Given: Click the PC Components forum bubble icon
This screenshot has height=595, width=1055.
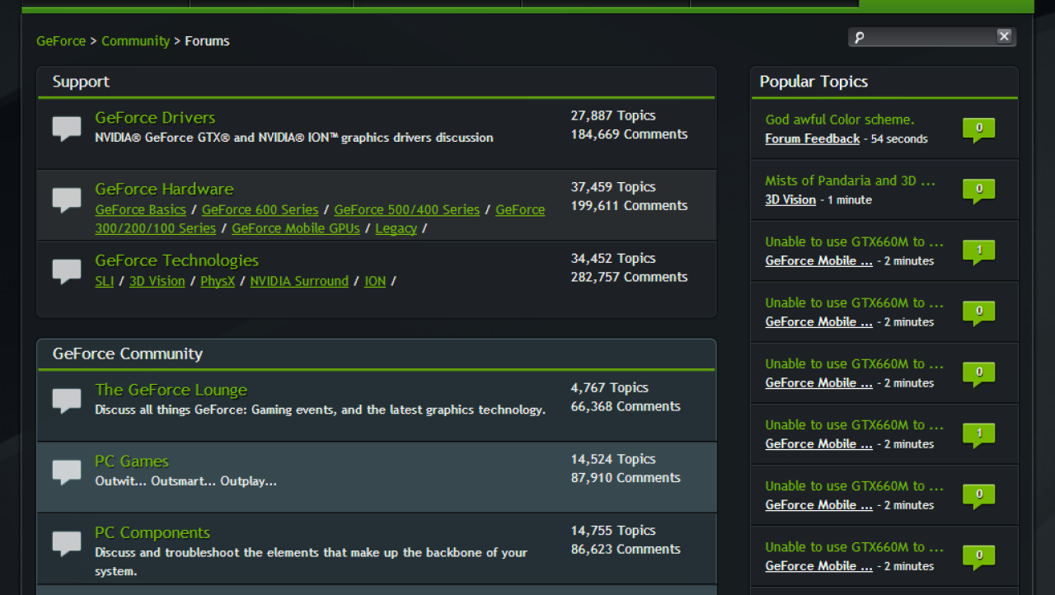Looking at the screenshot, I should [67, 544].
